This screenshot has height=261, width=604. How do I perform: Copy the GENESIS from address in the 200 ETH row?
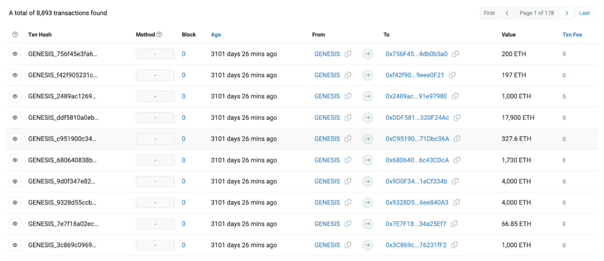tap(348, 54)
